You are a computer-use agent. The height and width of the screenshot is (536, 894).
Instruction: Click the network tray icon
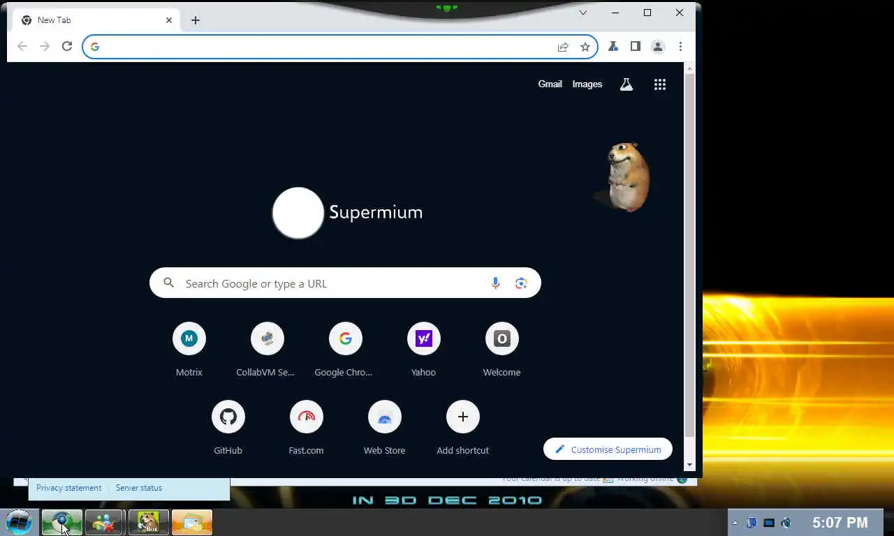coord(768,523)
